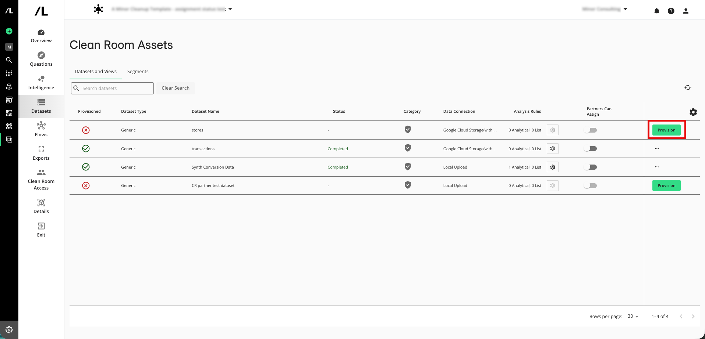The image size is (705, 339).
Task: Open the user account icon
Action: (x=686, y=11)
